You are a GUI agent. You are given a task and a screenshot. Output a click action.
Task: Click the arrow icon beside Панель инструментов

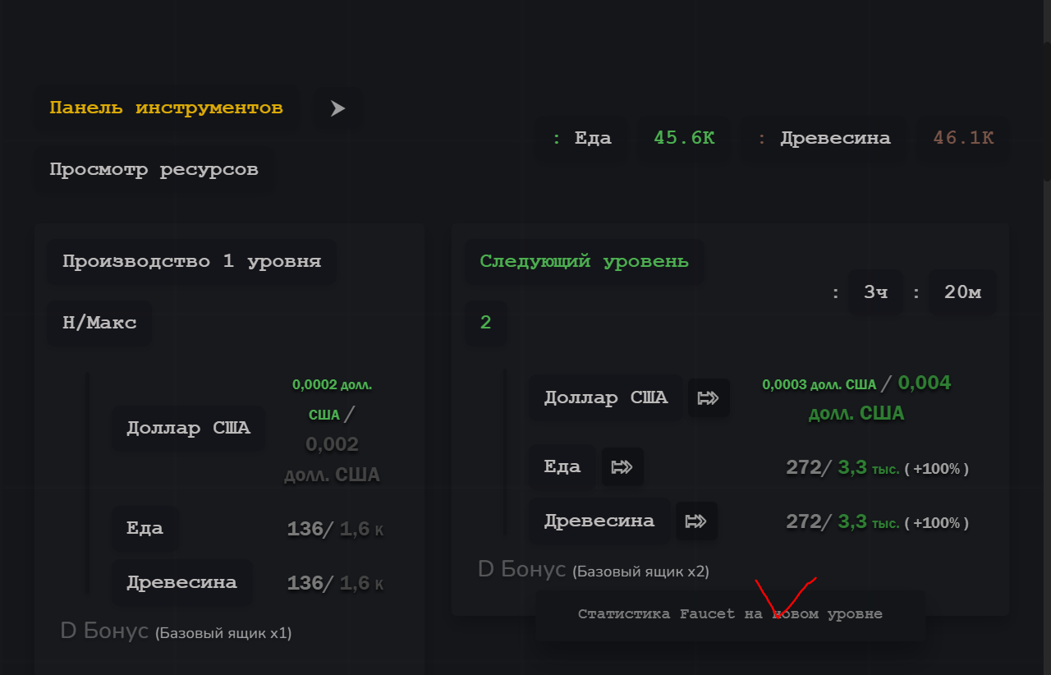[337, 108]
